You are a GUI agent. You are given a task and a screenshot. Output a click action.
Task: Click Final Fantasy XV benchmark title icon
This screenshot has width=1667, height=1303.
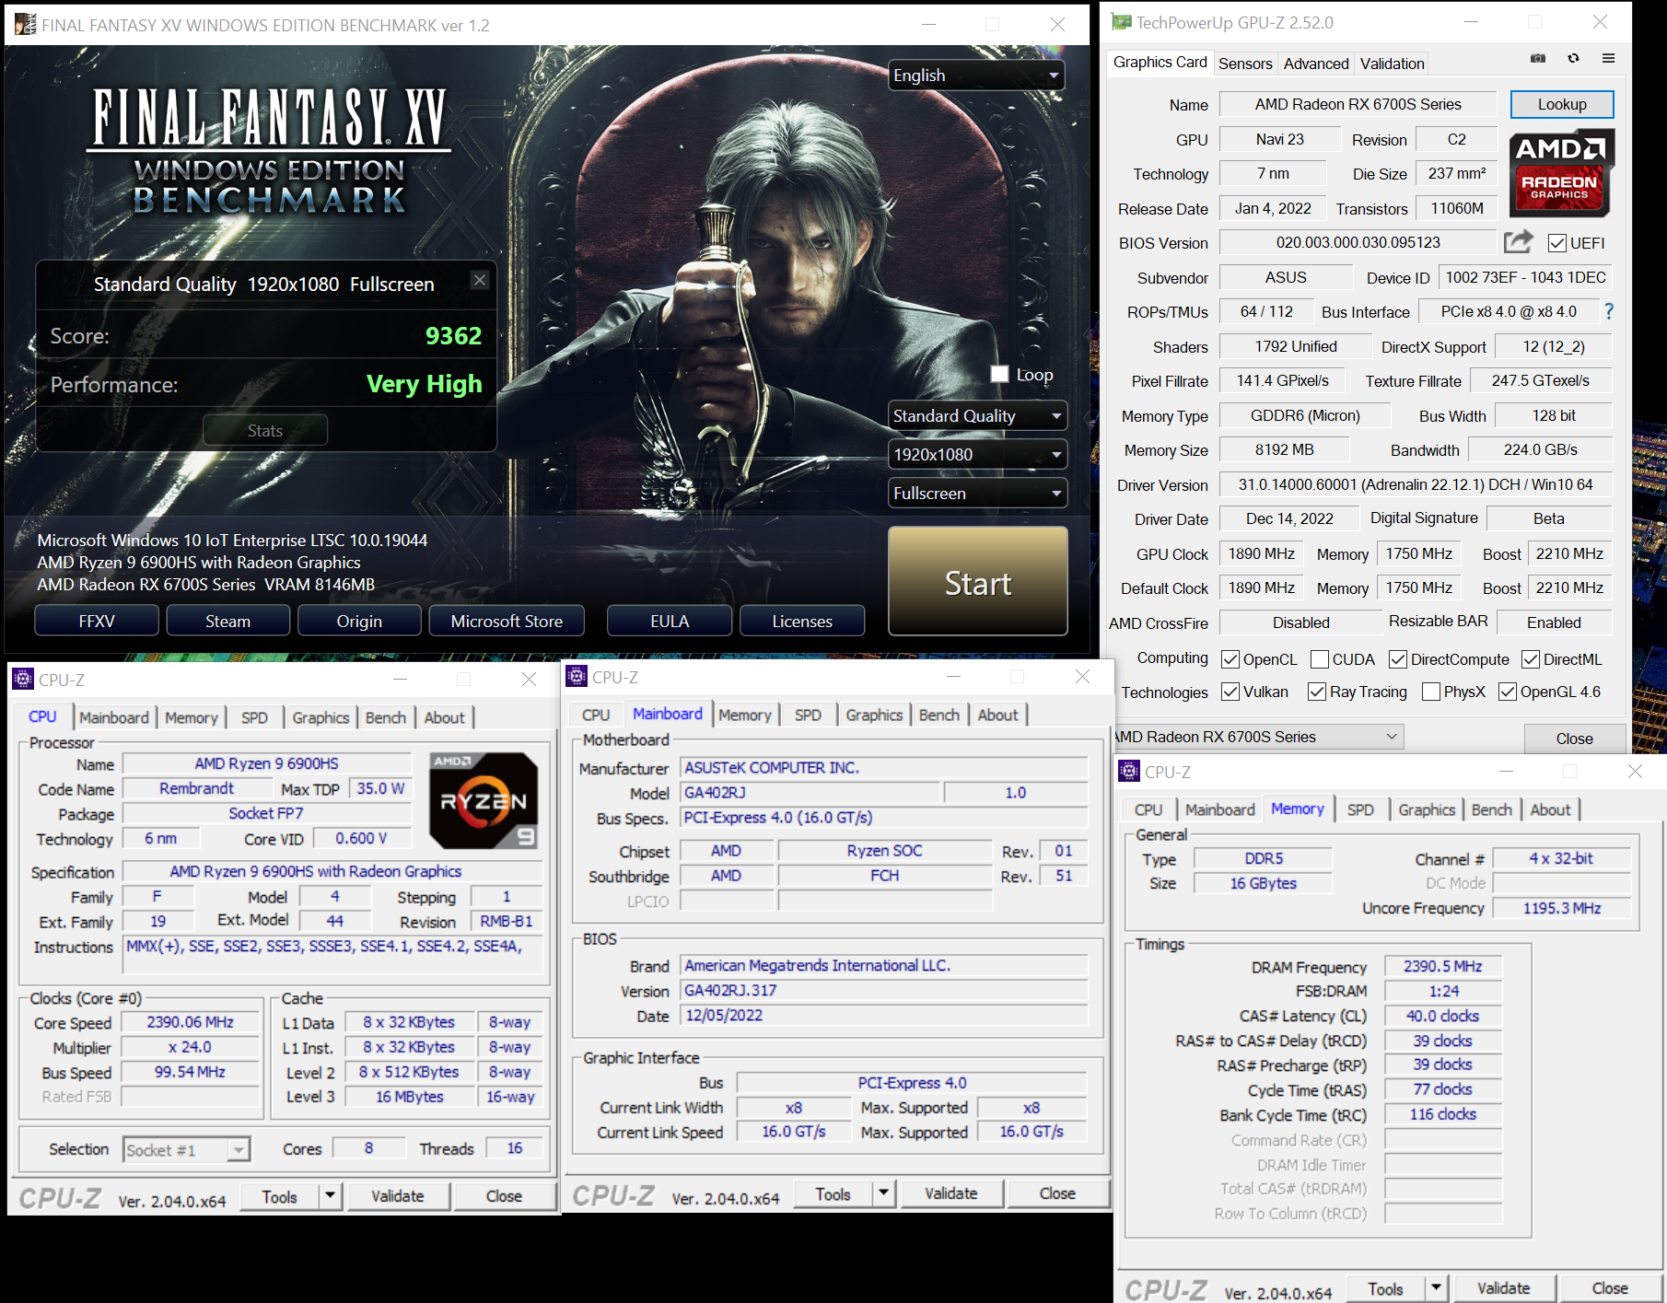(25, 24)
